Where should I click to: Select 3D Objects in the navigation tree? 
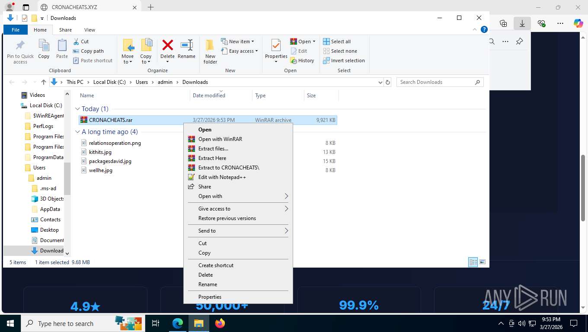48,199
